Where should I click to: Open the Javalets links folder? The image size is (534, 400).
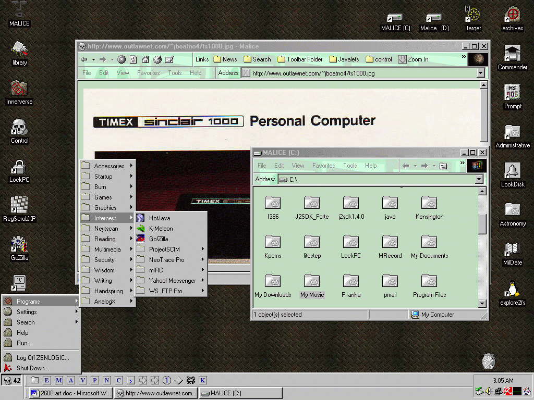click(344, 59)
